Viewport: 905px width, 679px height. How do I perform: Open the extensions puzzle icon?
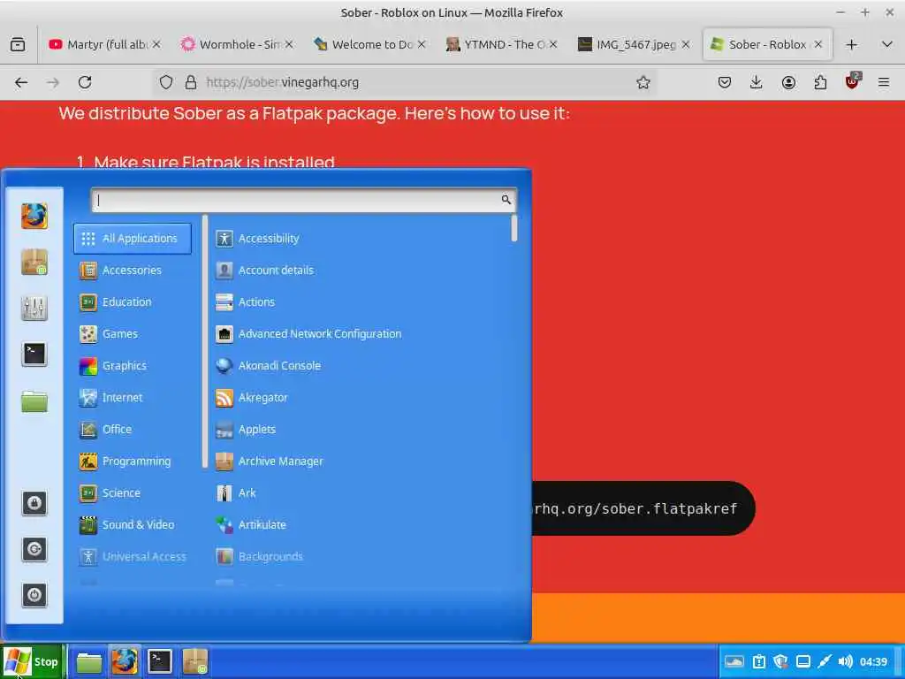(820, 82)
